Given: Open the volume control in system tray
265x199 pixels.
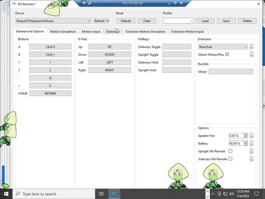Looking at the screenshot, I should [232, 194].
